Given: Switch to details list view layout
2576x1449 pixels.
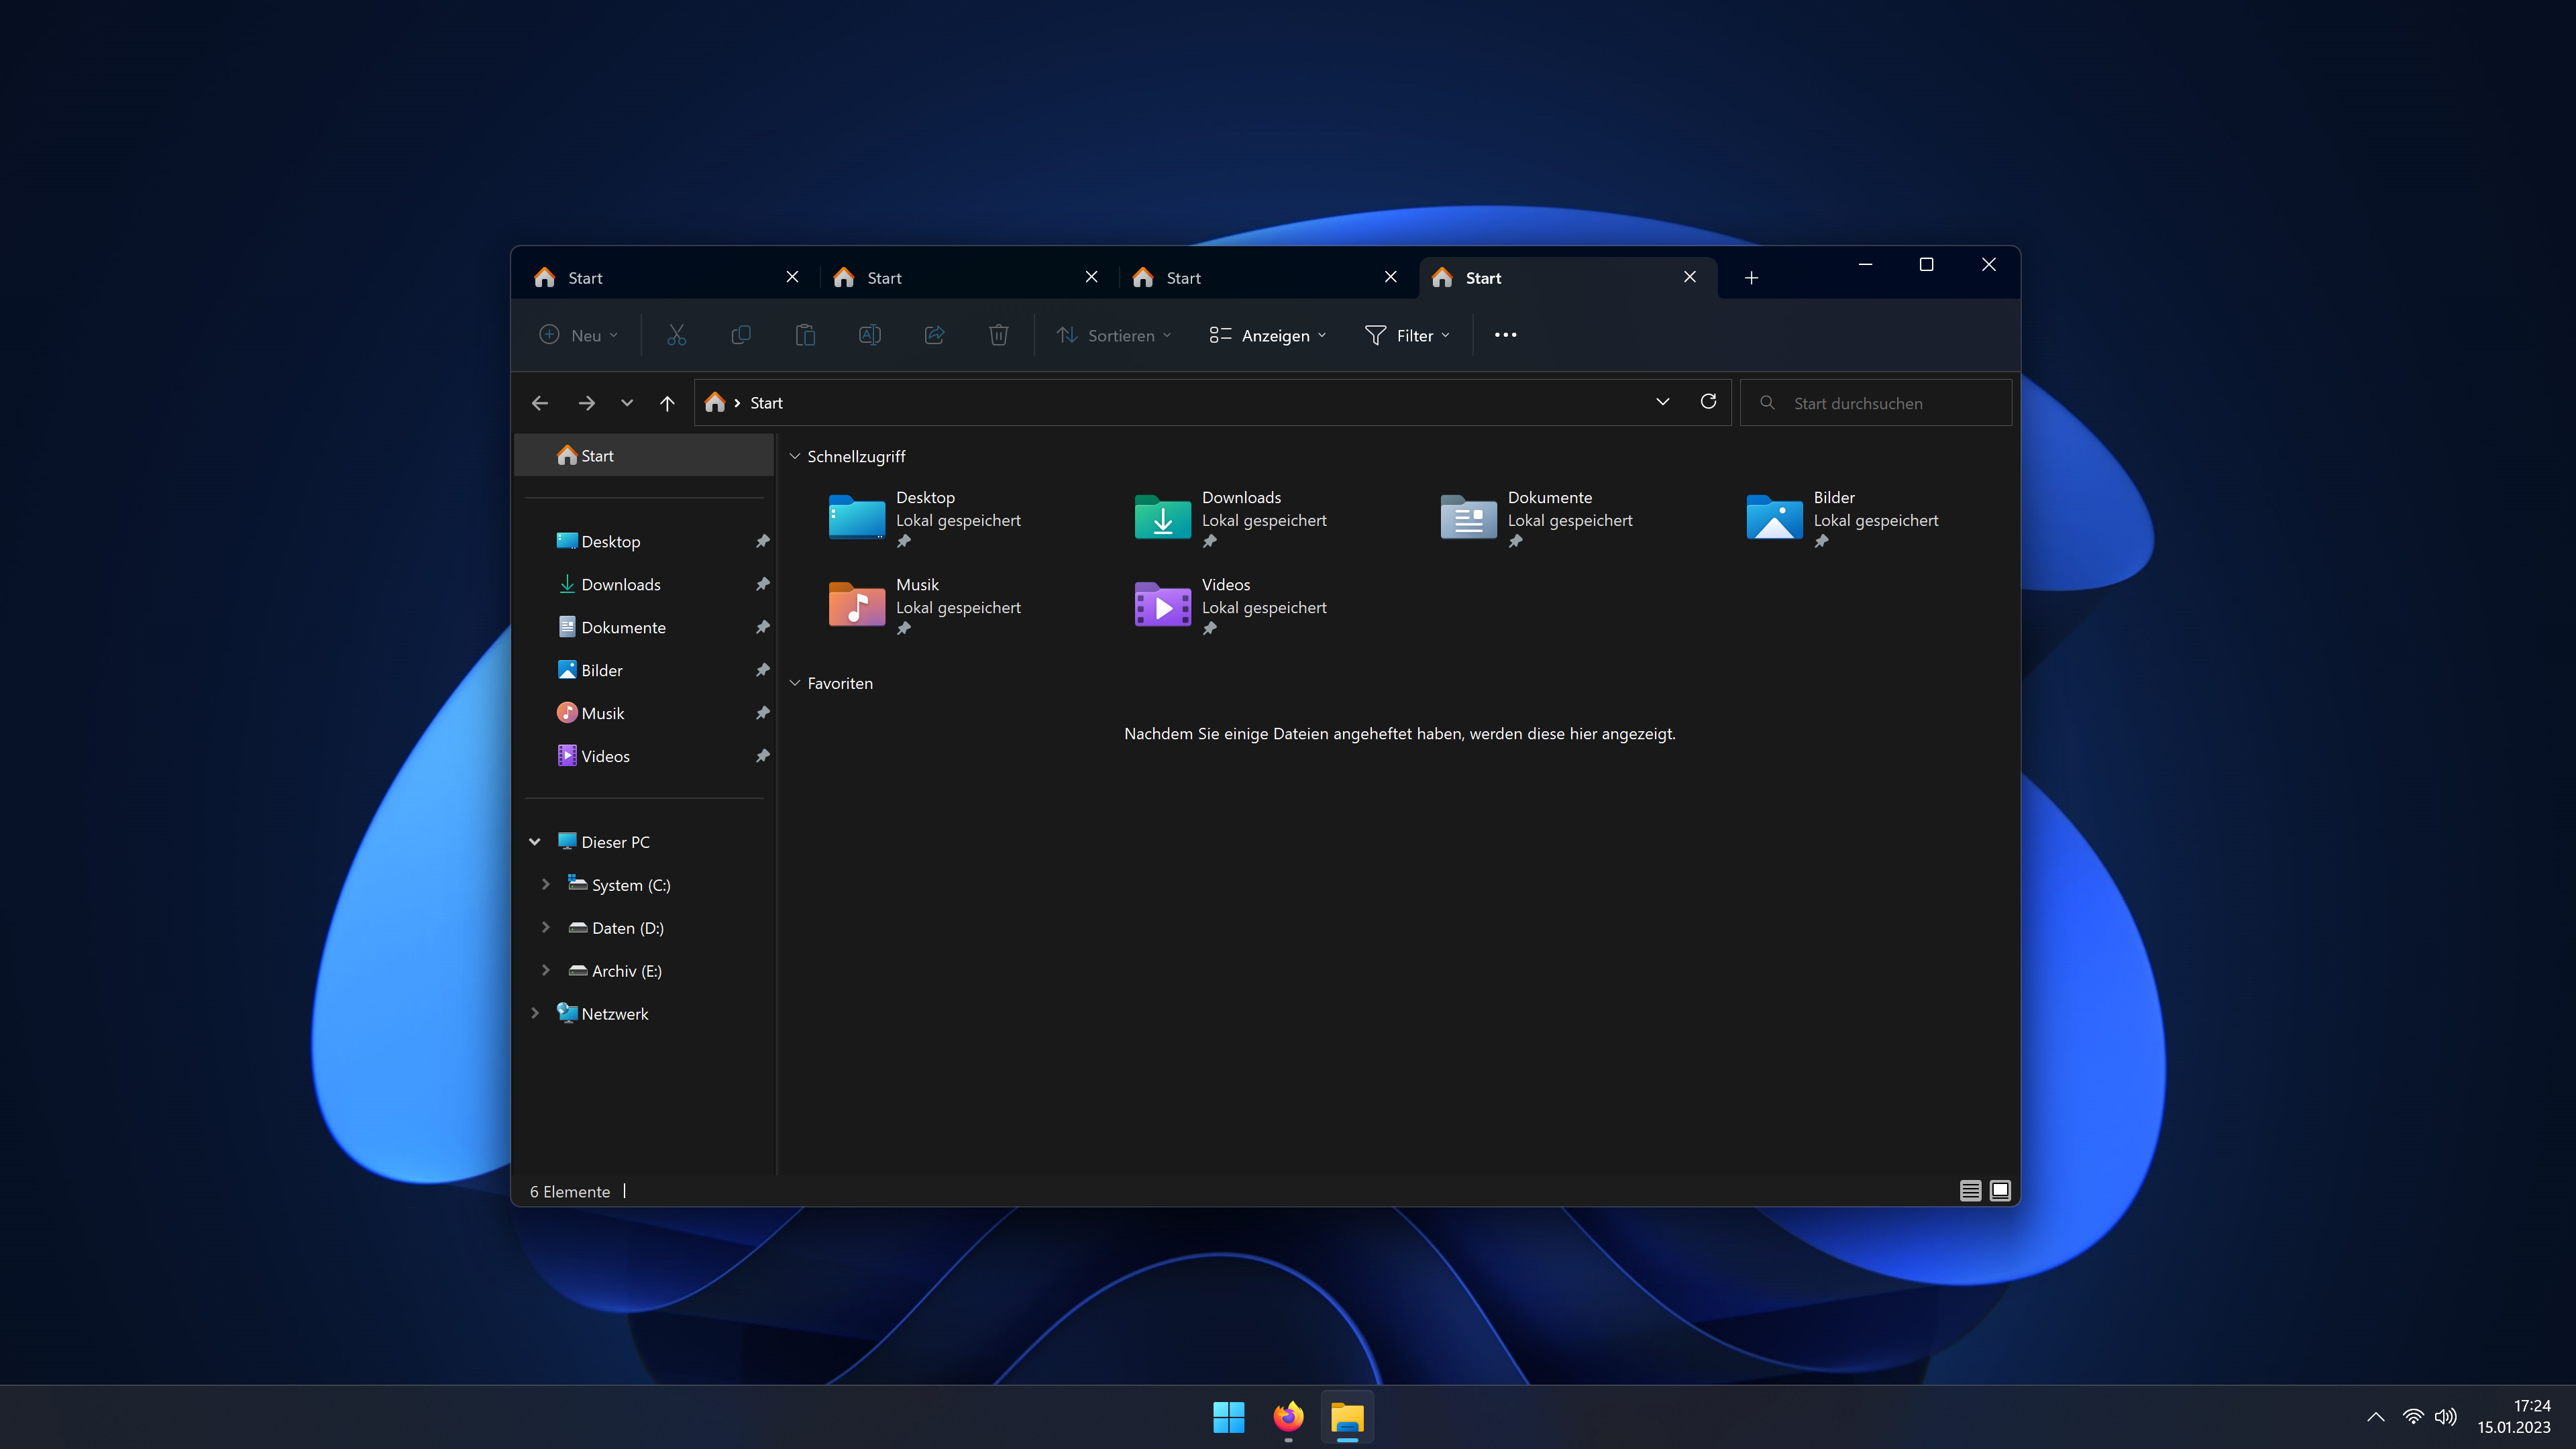Looking at the screenshot, I should 1970,1191.
